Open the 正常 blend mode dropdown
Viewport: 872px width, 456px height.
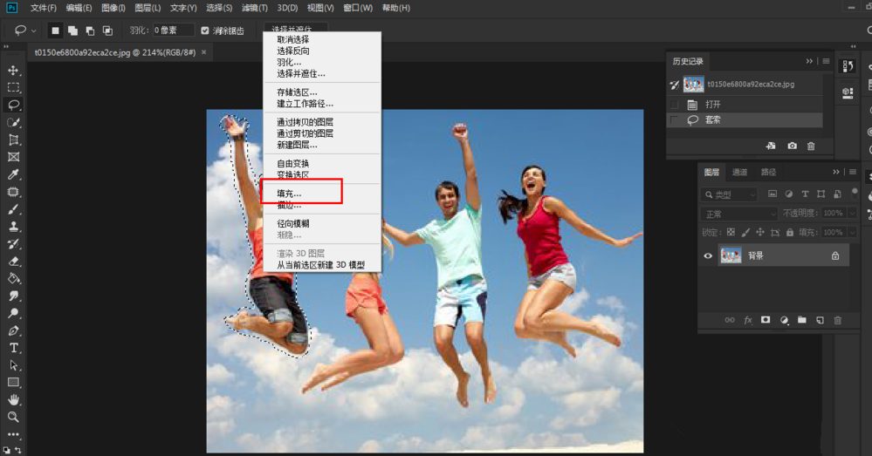click(x=739, y=214)
